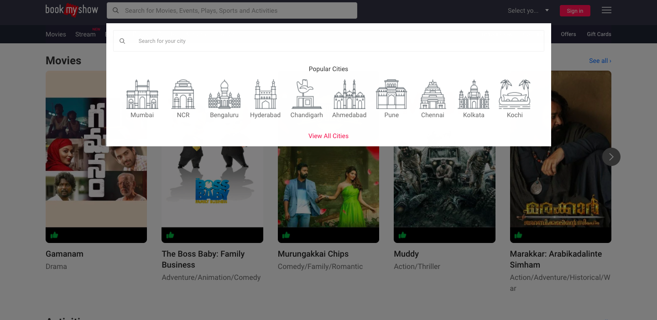Click the Sign in button
Viewport: 657px width, 320px height.
[x=575, y=11]
